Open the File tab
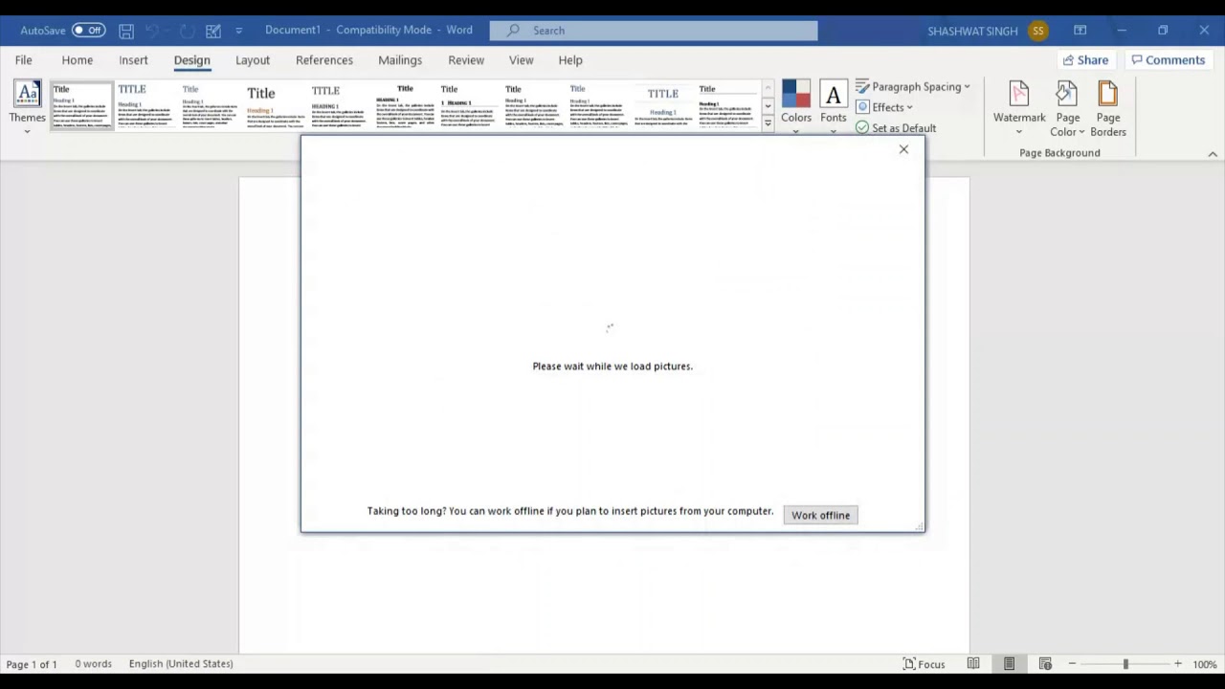The image size is (1225, 689). 23,60
